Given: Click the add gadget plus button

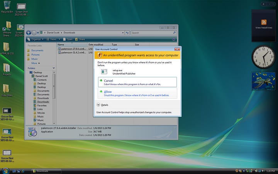Looking at the screenshot, I should (263, 4).
